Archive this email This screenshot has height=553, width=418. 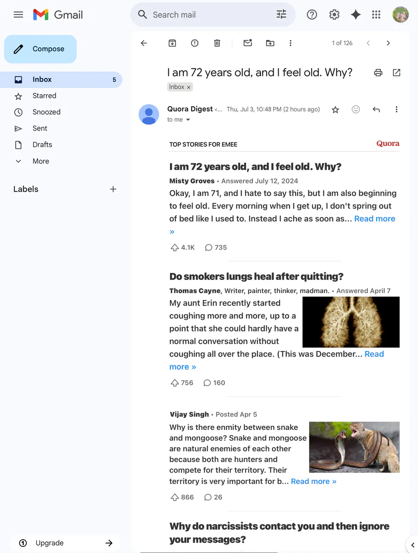[x=172, y=43]
